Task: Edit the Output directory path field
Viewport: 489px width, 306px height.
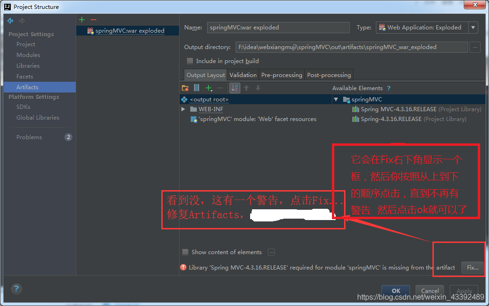Action: coord(352,47)
